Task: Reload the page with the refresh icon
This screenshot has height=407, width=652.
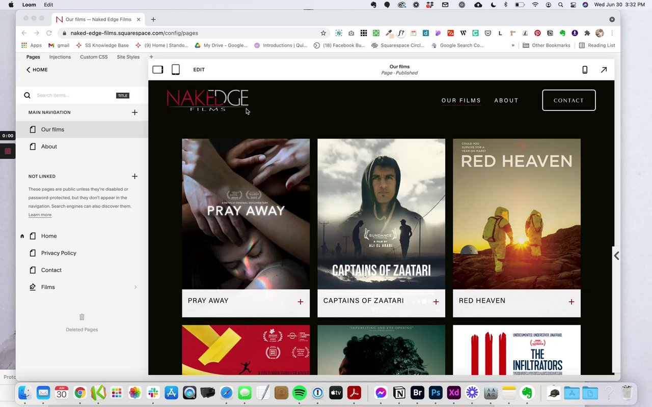Action: tap(49, 33)
